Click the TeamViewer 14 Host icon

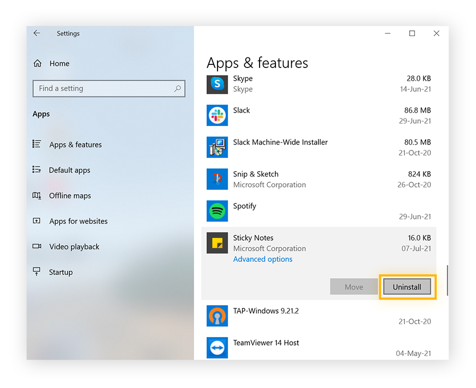pyautogui.click(x=217, y=348)
